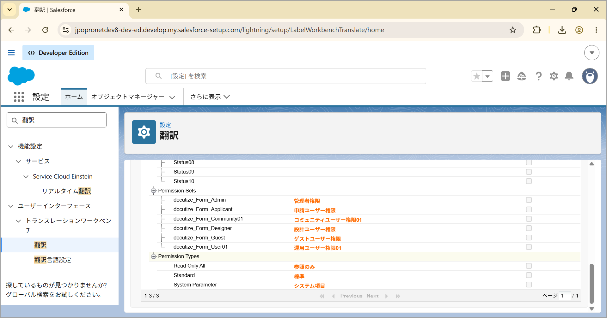Open リアルタイム翻訳 in the sidebar

tap(66, 191)
